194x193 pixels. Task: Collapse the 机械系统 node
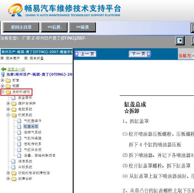pos(8,115)
